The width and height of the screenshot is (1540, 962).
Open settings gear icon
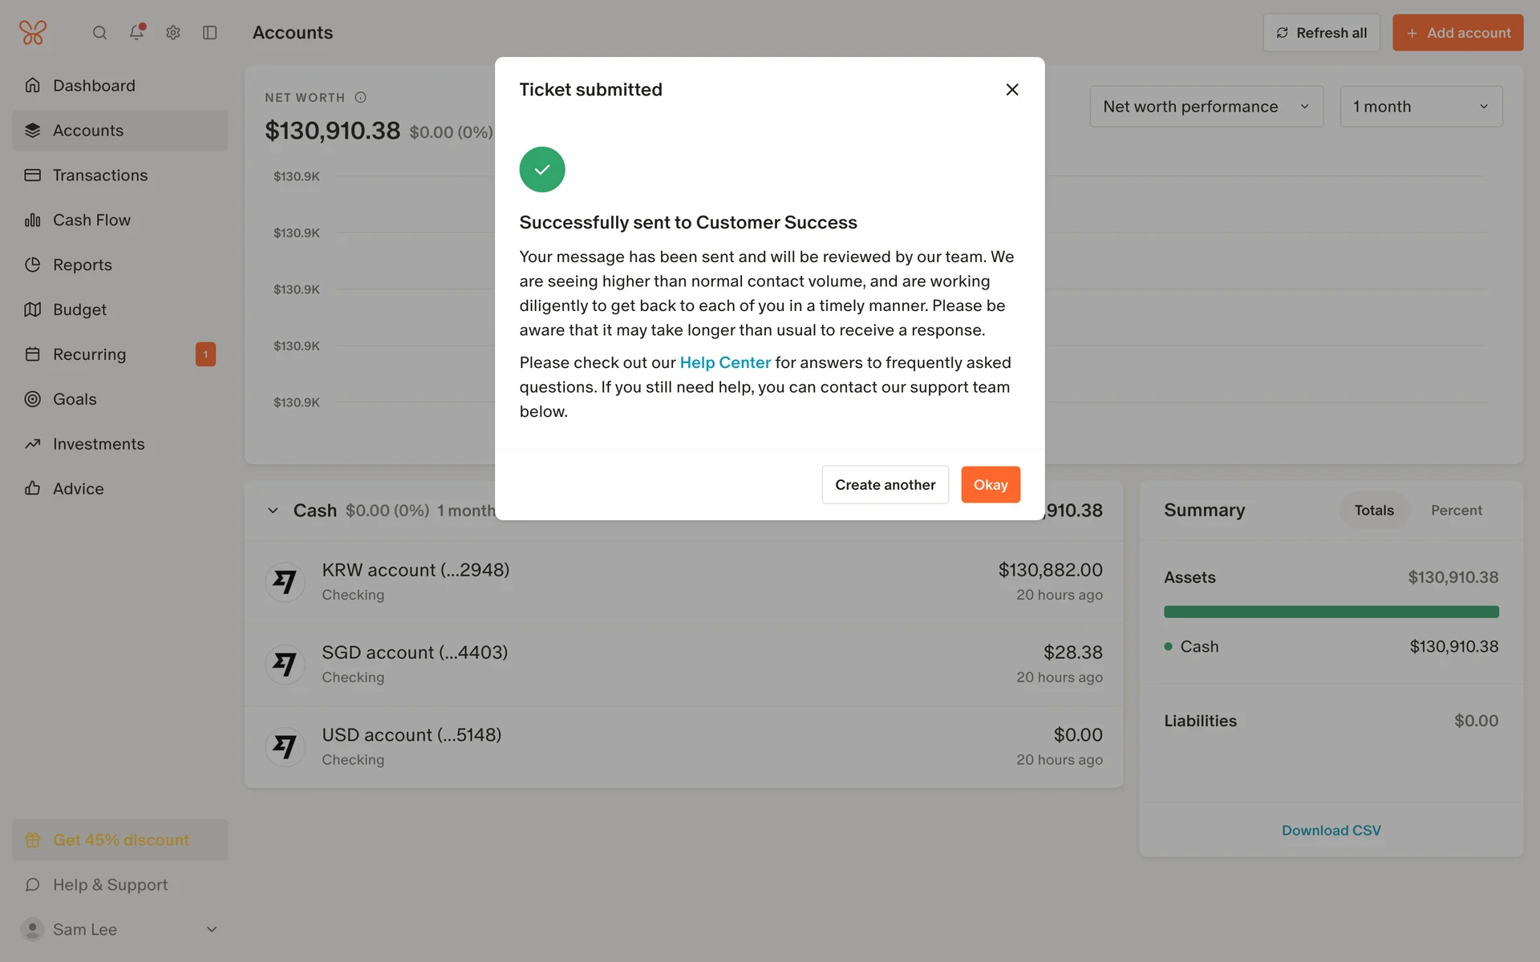coord(173,33)
